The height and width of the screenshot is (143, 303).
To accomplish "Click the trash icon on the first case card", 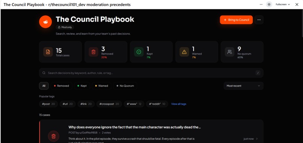I will click(53, 136).
